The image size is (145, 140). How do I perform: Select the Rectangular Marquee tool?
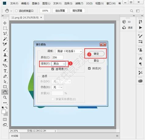pyautogui.click(x=5, y=28)
